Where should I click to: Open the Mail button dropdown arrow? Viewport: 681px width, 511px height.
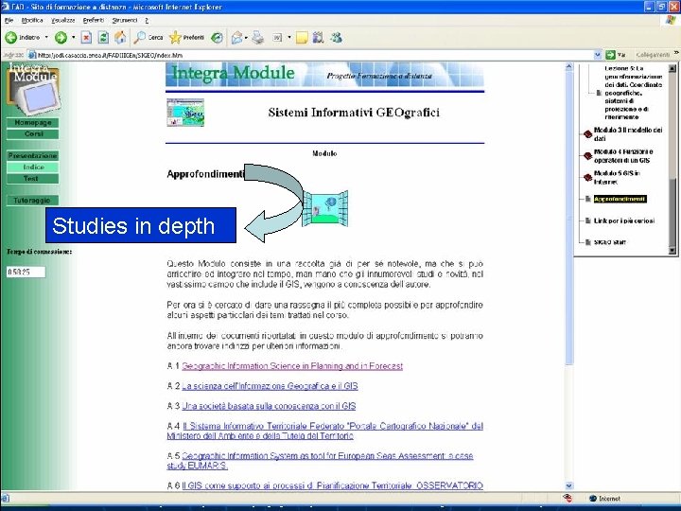pyautogui.click(x=246, y=38)
